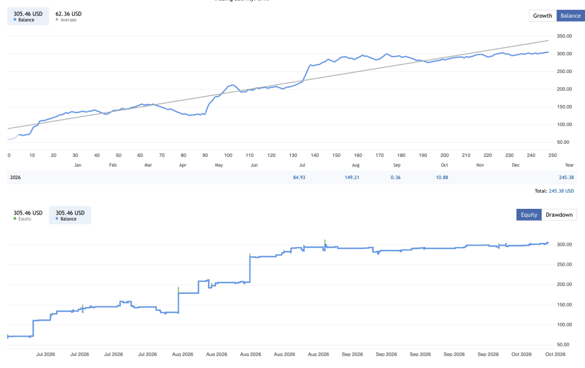Click the September profit value 0.36
The image size is (585, 368).
pyautogui.click(x=395, y=177)
